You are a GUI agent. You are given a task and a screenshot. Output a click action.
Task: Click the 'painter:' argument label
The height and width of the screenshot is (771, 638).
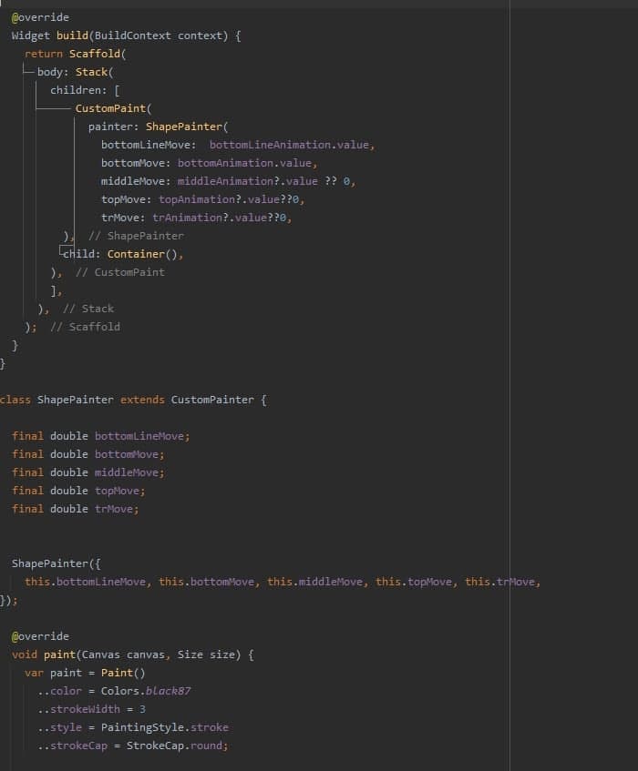pos(114,127)
